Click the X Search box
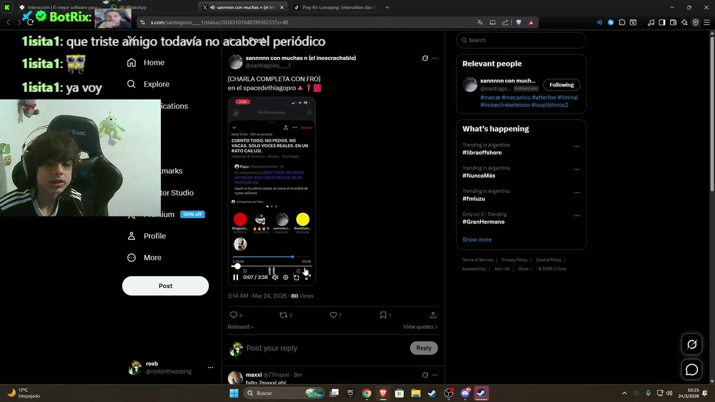The width and height of the screenshot is (715, 402). (521, 40)
